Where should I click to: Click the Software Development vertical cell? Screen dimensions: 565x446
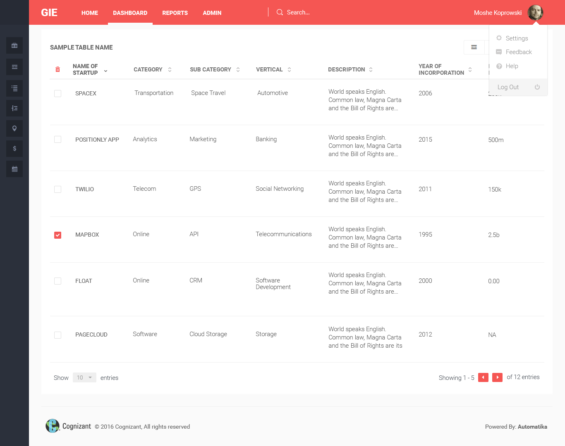(x=273, y=284)
